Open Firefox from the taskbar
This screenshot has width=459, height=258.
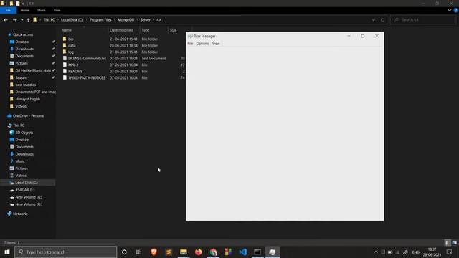(x=198, y=252)
